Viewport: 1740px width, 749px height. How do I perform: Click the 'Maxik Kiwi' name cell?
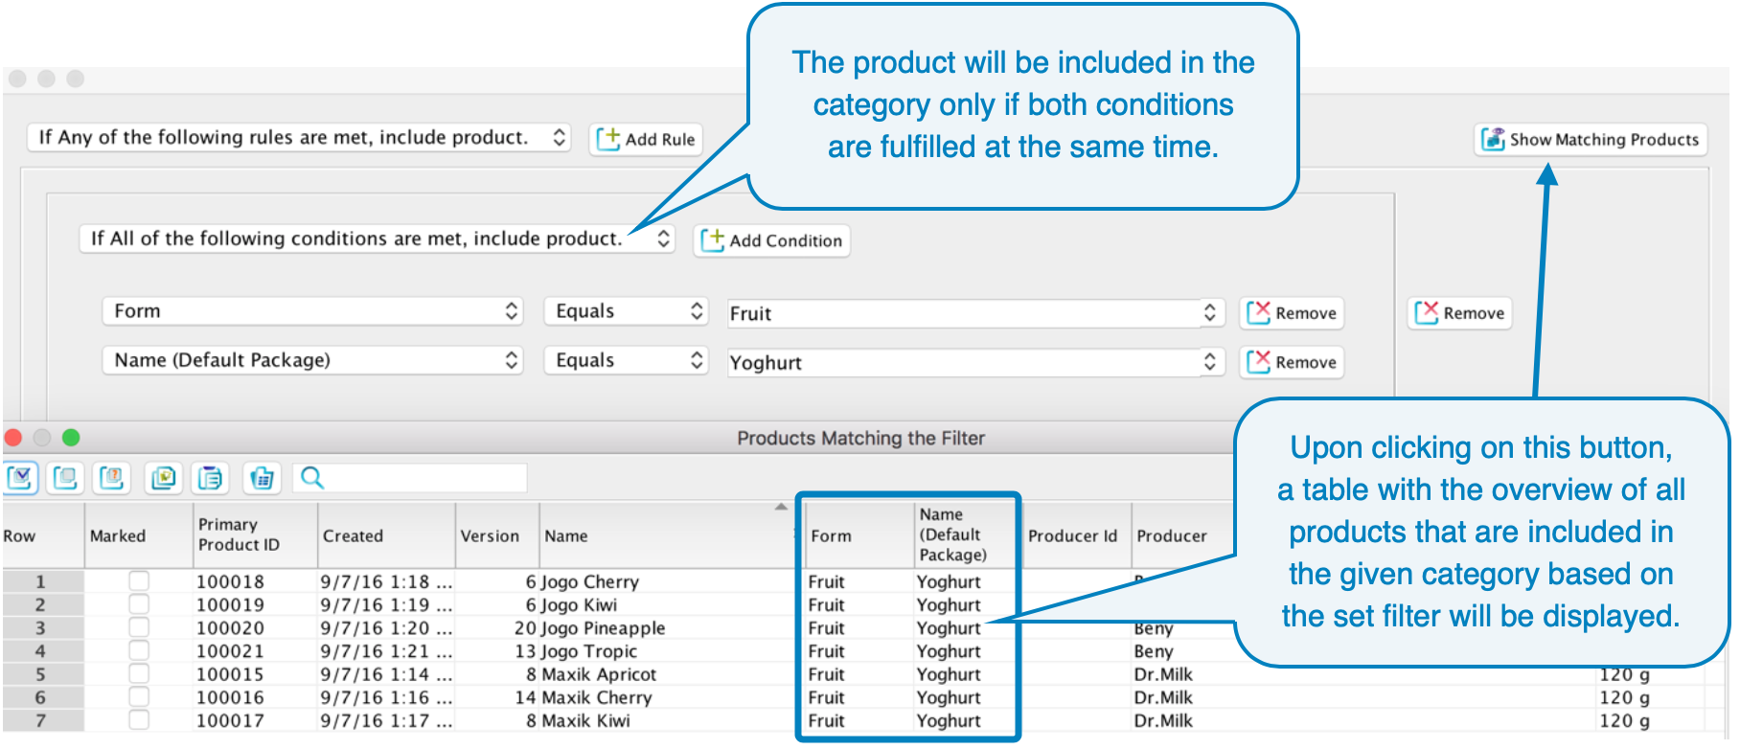point(585,719)
